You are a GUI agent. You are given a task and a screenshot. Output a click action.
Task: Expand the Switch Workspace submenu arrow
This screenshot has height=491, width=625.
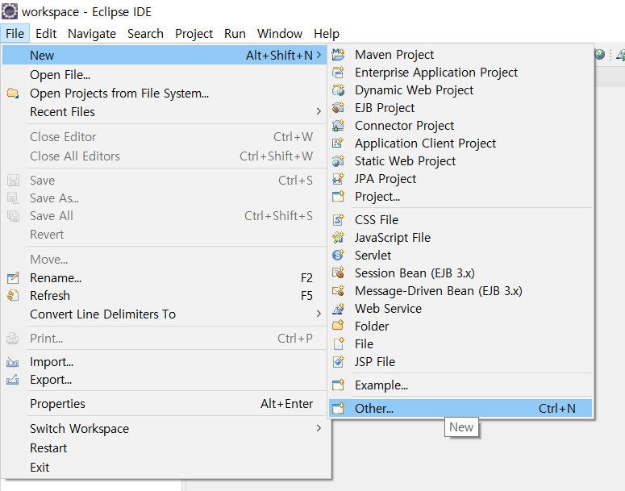[x=319, y=428]
